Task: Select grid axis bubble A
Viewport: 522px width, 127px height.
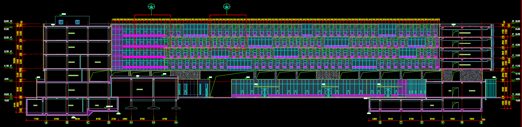Action: (x=46, y=122)
